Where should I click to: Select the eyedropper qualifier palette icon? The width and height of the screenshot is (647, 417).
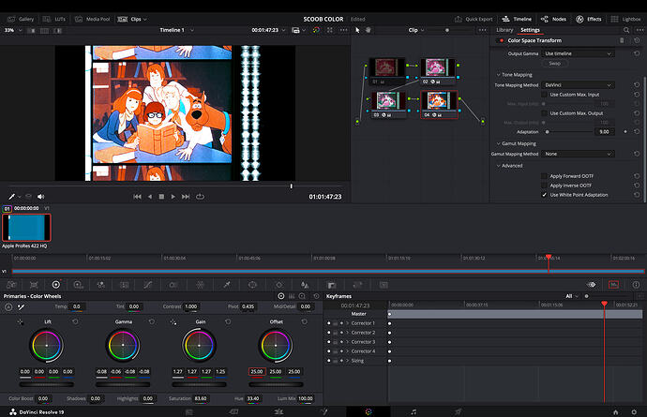point(226,284)
